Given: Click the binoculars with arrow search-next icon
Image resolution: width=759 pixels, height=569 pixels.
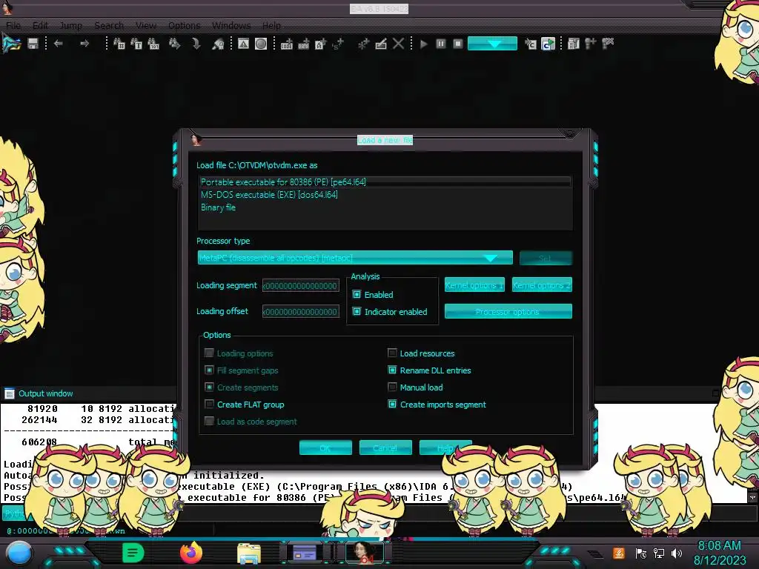Looking at the screenshot, I should [175, 44].
